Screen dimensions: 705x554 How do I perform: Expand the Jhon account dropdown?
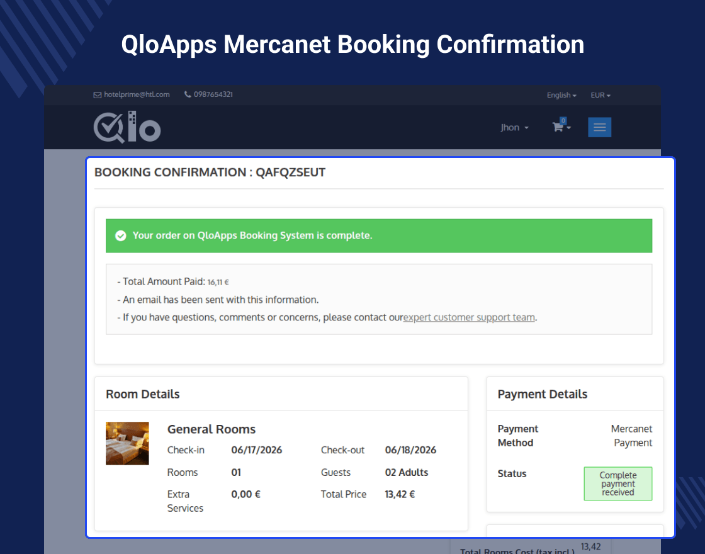(x=514, y=128)
